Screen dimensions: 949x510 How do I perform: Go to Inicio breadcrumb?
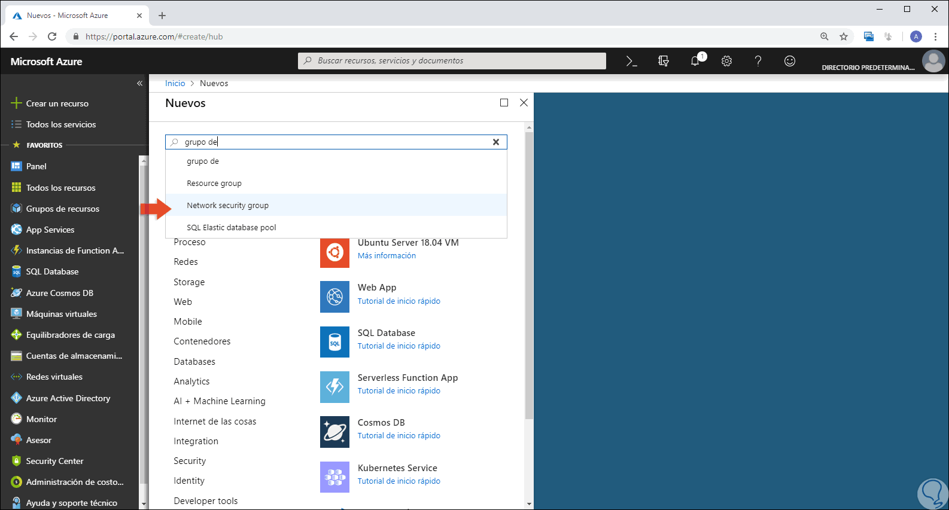click(175, 83)
